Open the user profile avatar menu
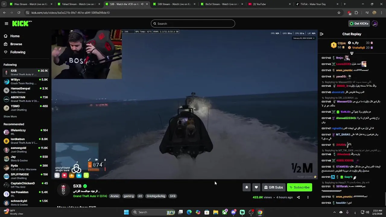The image size is (386, 217). click(x=375, y=24)
